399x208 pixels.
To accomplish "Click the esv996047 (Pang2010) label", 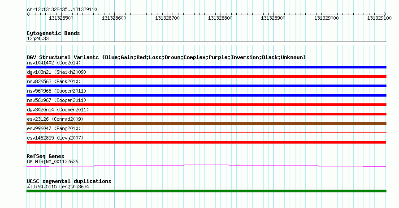I will pos(54,128).
